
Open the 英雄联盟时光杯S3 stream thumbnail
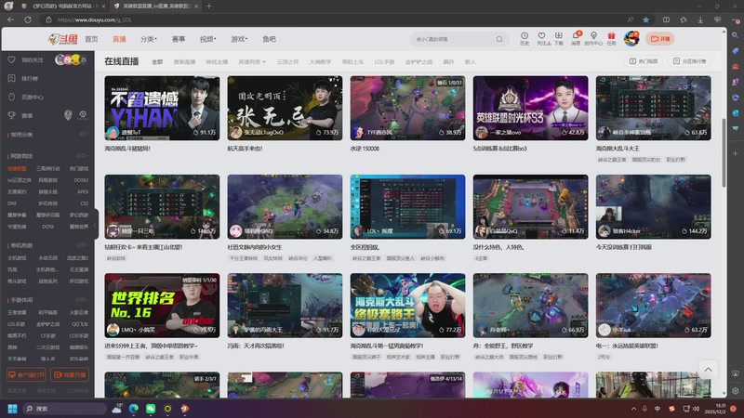tap(530, 108)
